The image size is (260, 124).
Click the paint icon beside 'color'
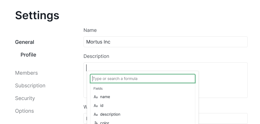[96, 123]
